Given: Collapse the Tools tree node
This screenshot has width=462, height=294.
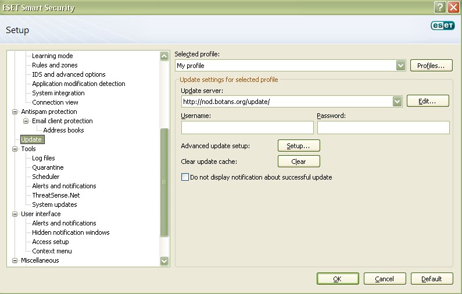Looking at the screenshot, I should point(15,149).
